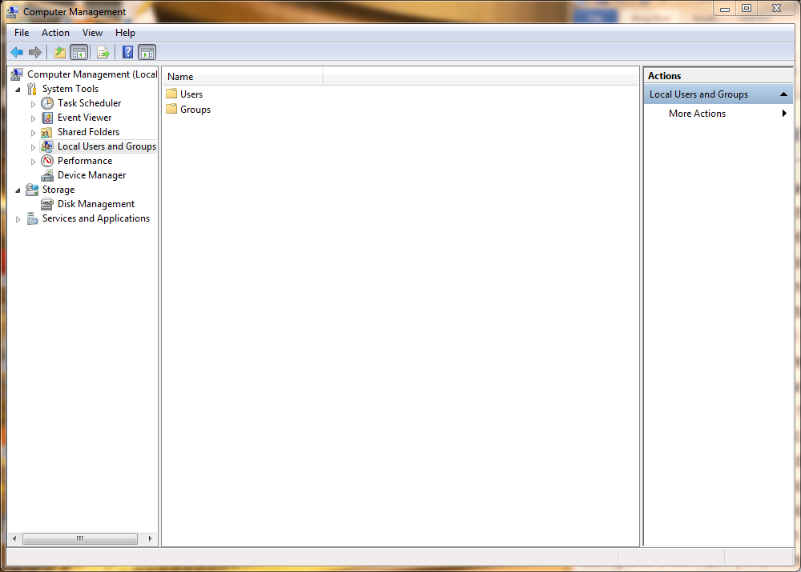This screenshot has height=572, width=801.
Task: Toggle Show/Hide Action Pane toolbar icon
Action: coord(147,52)
